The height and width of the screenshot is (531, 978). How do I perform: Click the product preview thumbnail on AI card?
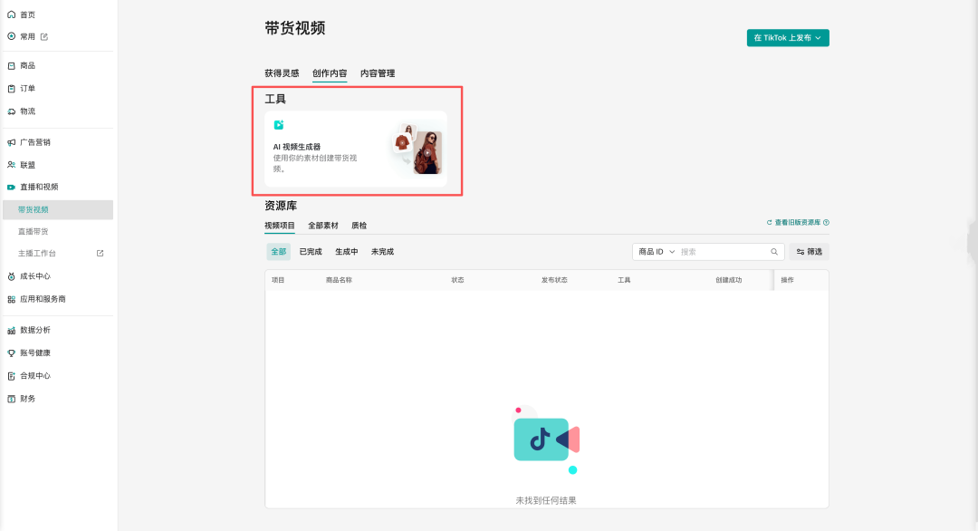click(418, 149)
